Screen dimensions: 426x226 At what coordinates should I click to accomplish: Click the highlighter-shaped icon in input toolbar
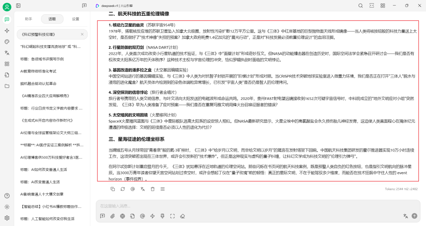tap(163, 216)
